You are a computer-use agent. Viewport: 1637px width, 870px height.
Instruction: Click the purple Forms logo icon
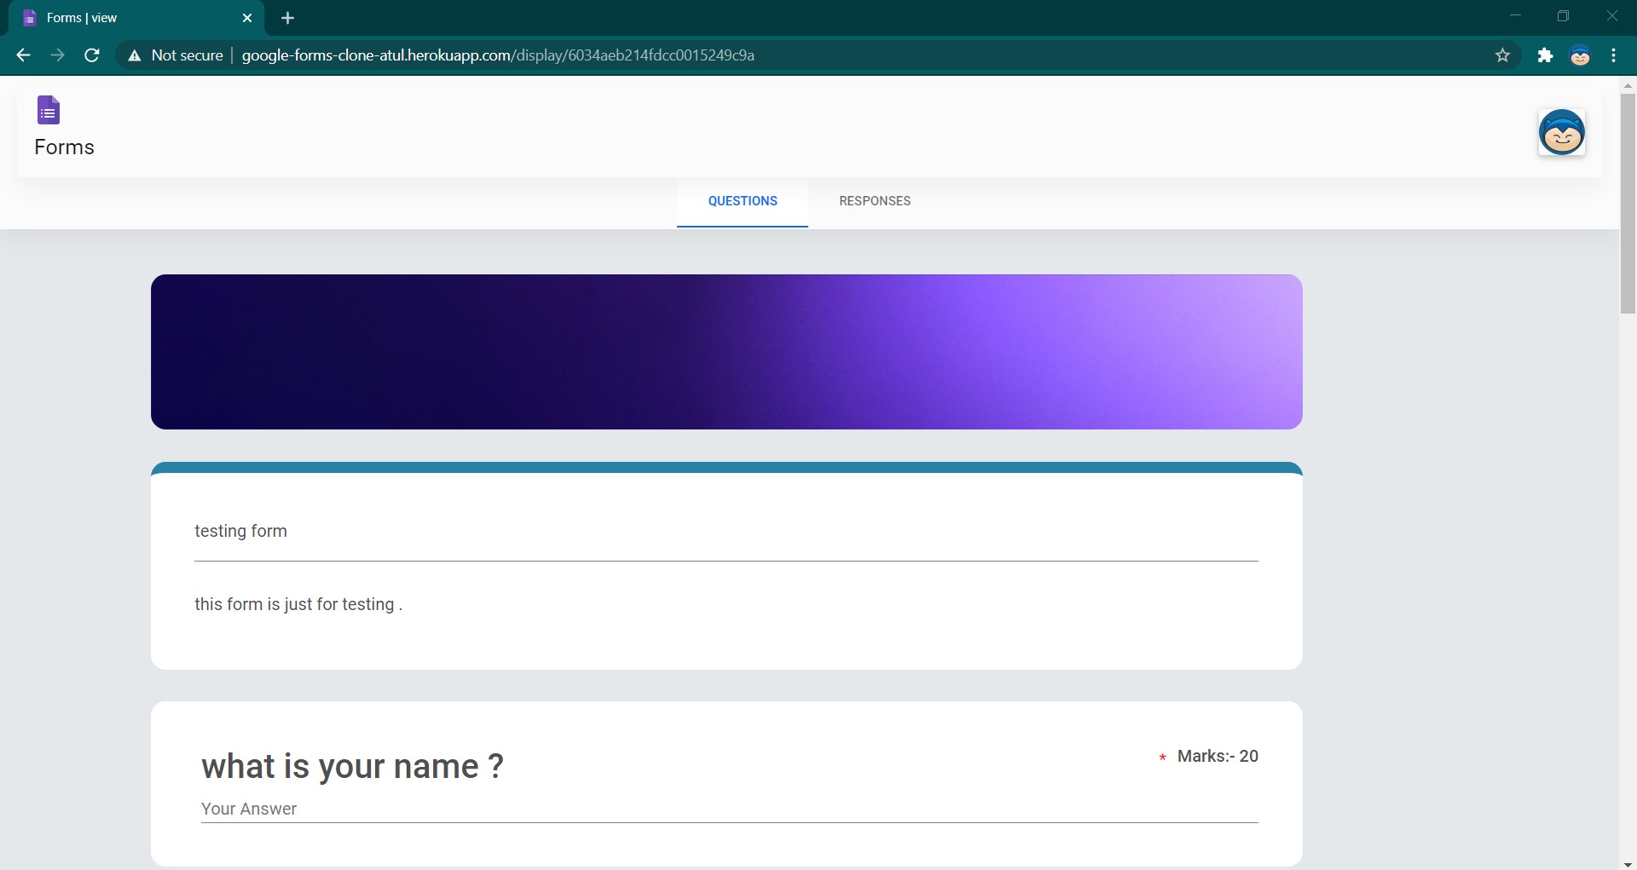click(49, 111)
